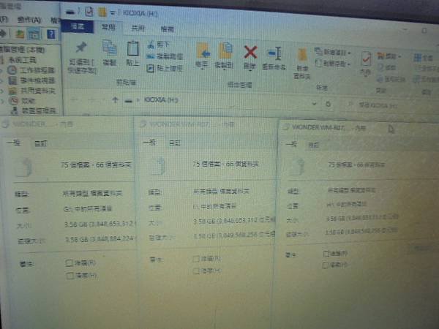
Task: Click the 貼上 paste clipboard icon
Action: click(x=132, y=49)
